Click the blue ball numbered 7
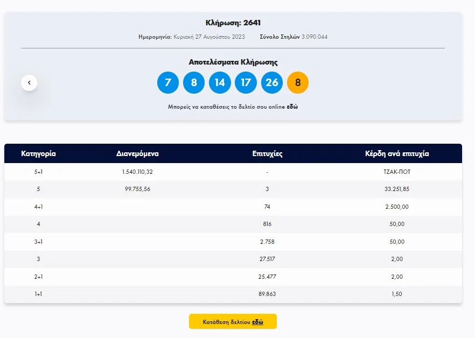Image resolution: width=475 pixels, height=338 pixels. tap(167, 83)
